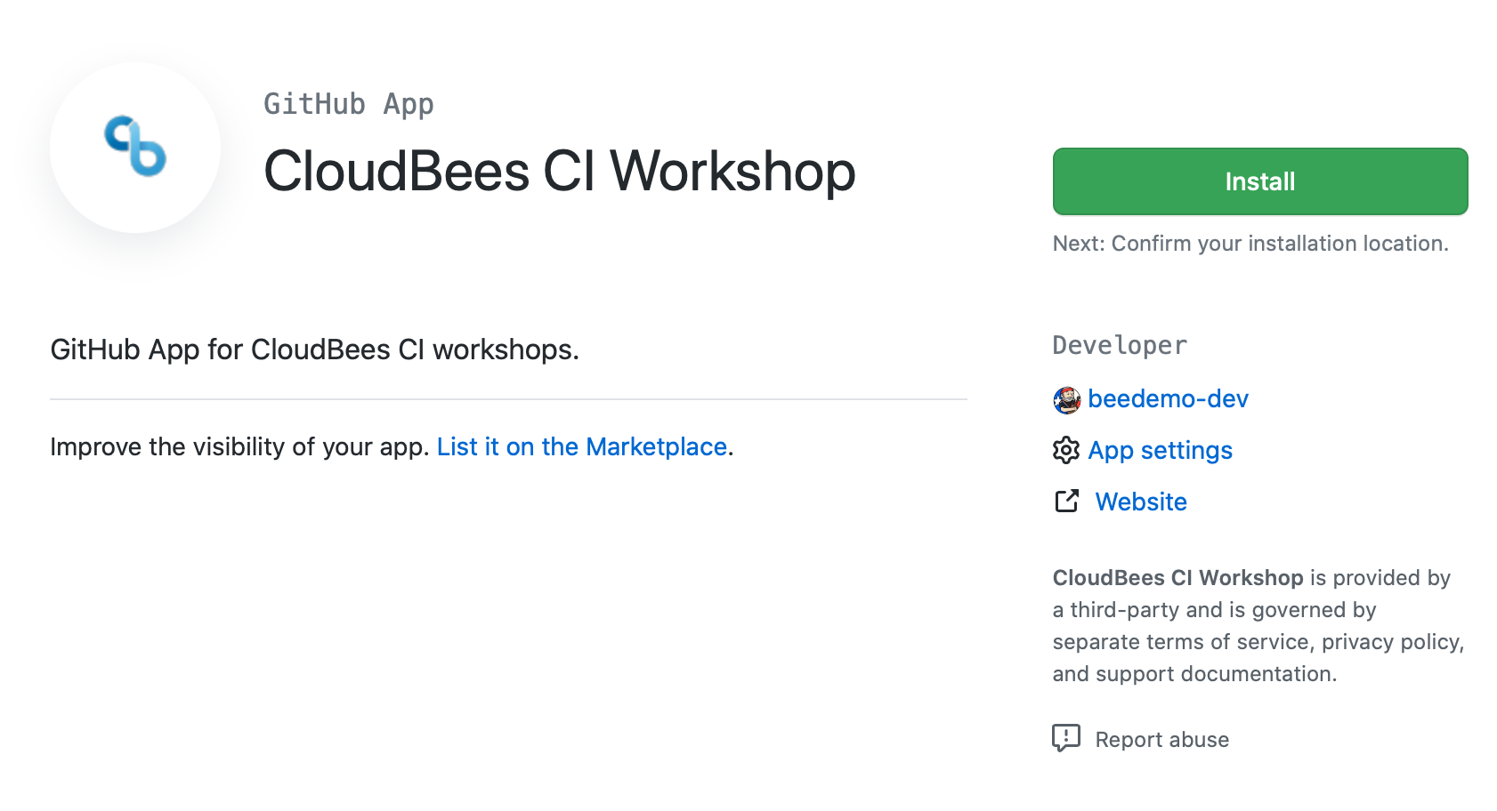The height and width of the screenshot is (811, 1497).
Task: Click the speech-bubble icon beside Report abuse
Action: click(x=1065, y=739)
